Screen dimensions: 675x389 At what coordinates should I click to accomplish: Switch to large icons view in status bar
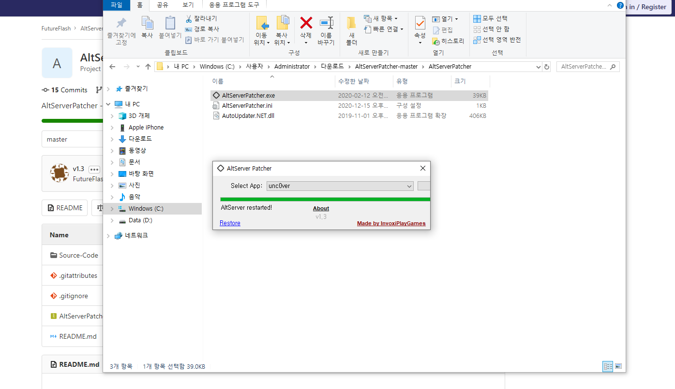618,366
